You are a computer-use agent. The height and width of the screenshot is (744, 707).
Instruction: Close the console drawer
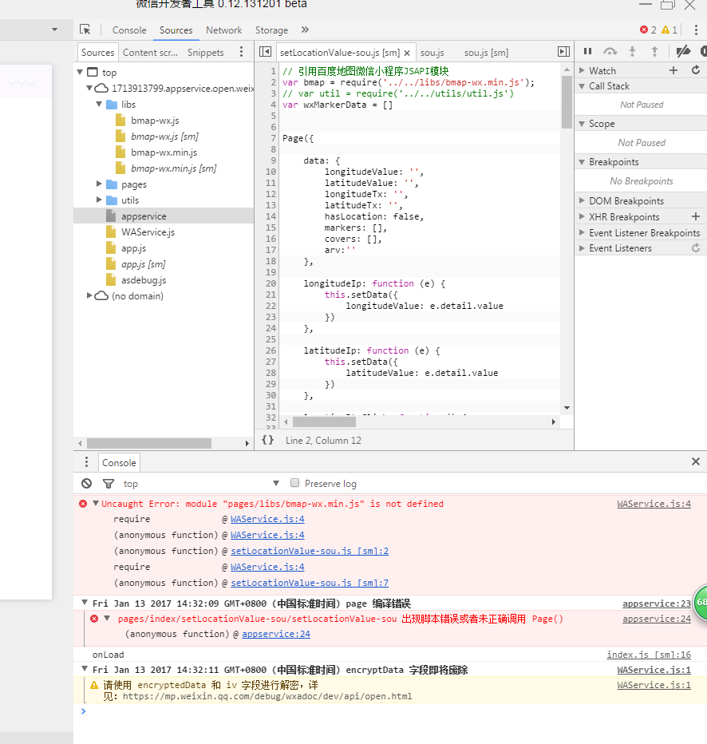pos(696,462)
